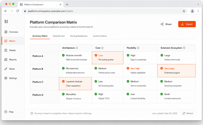
Task: Click the Very high flexibility check icon
Action: 128,68
